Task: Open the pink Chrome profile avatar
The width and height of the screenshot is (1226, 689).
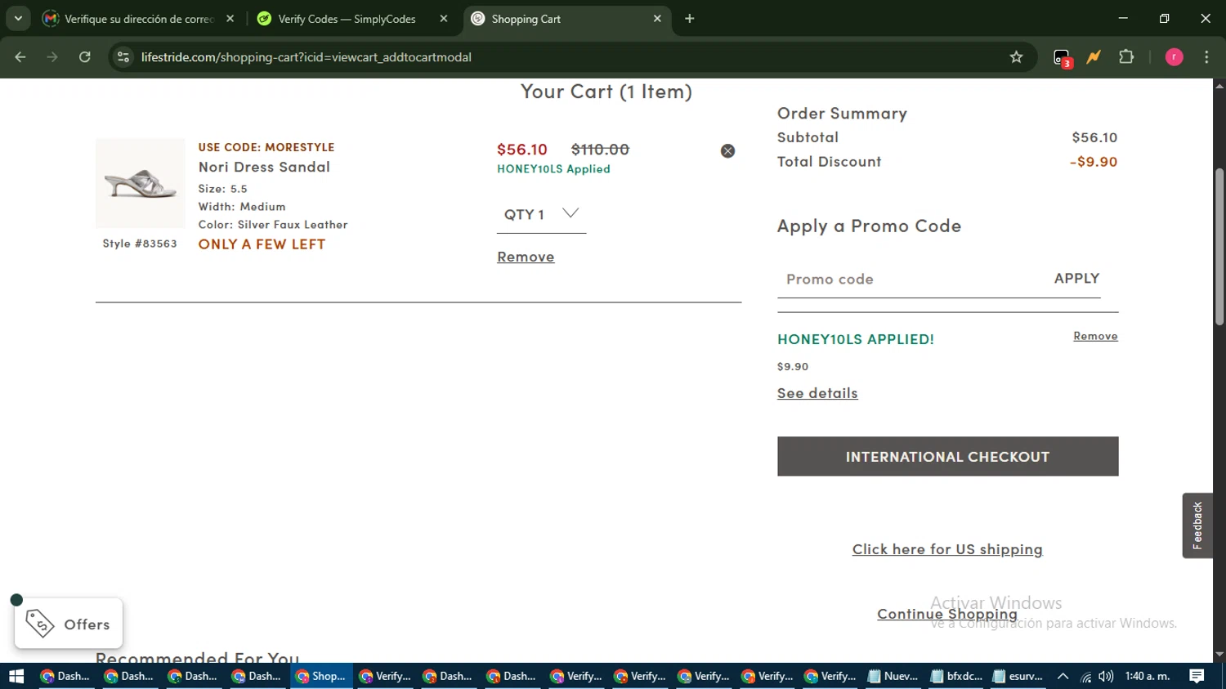Action: (1174, 57)
